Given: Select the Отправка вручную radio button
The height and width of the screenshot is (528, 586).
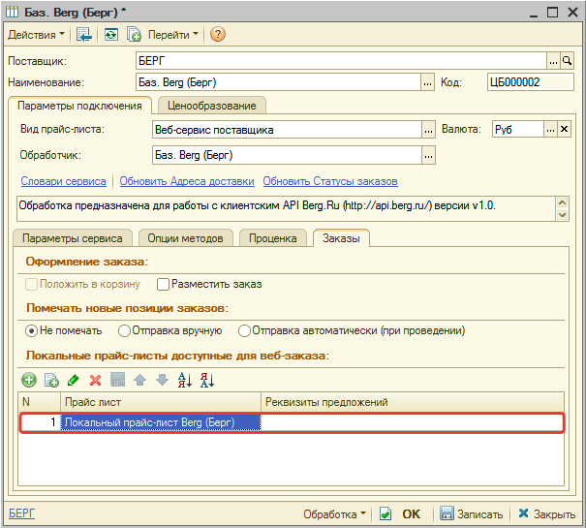Looking at the screenshot, I should coord(124,331).
